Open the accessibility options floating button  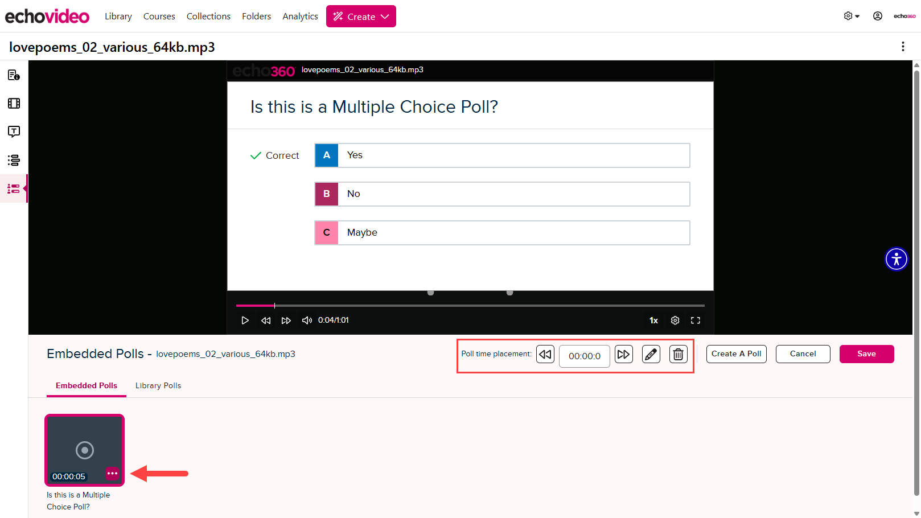point(896,259)
